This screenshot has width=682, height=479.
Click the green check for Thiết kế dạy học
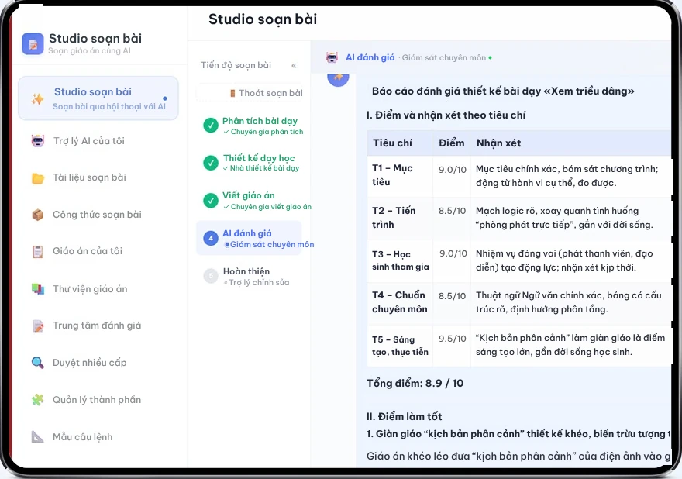211,163
